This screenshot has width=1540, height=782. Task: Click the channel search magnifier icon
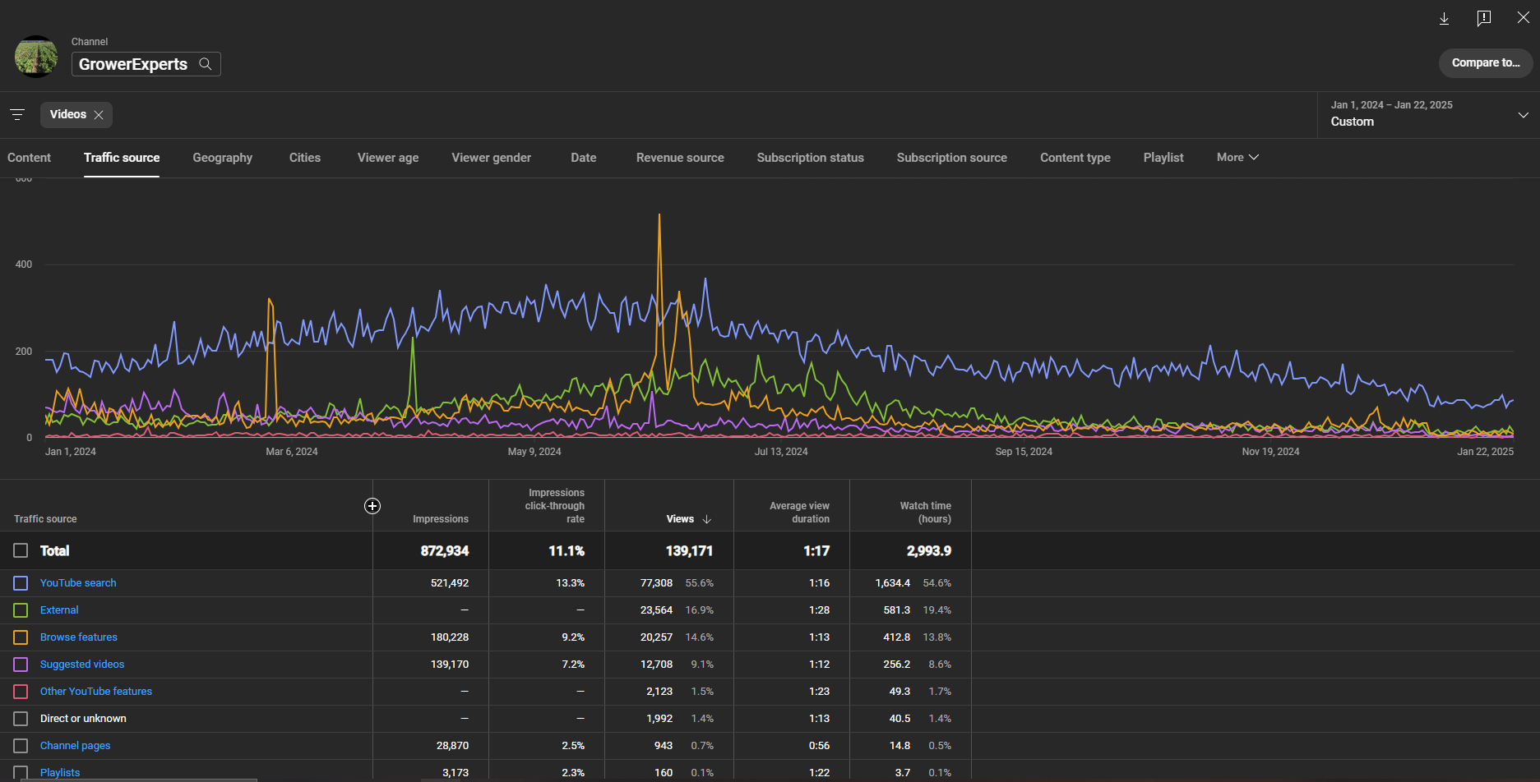(x=206, y=64)
